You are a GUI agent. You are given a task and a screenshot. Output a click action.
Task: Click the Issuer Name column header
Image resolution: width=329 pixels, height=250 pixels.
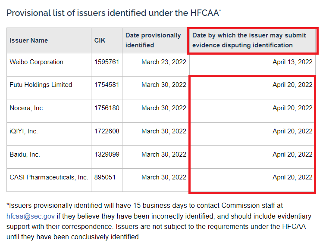coord(29,40)
